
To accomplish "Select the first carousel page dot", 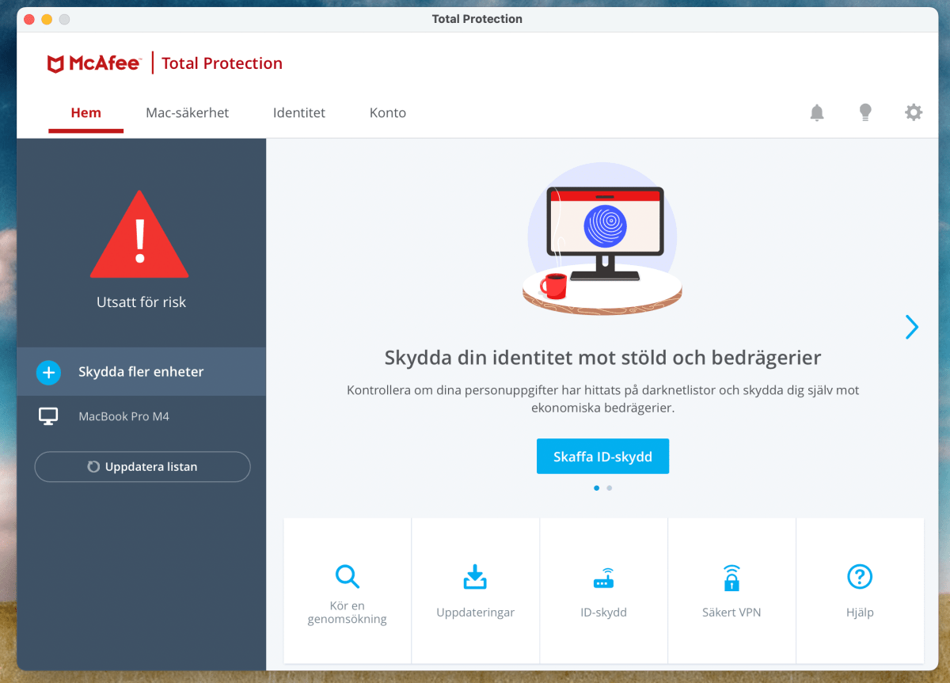I will pos(596,488).
